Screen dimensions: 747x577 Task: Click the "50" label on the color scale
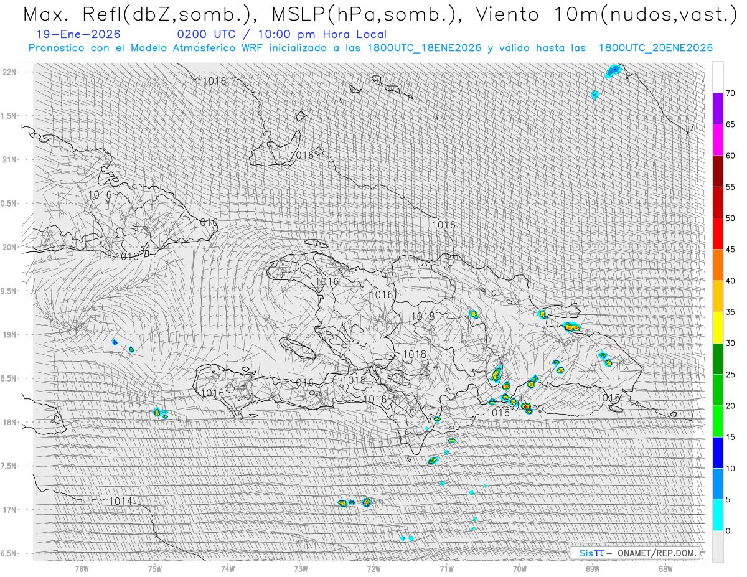coord(730,218)
